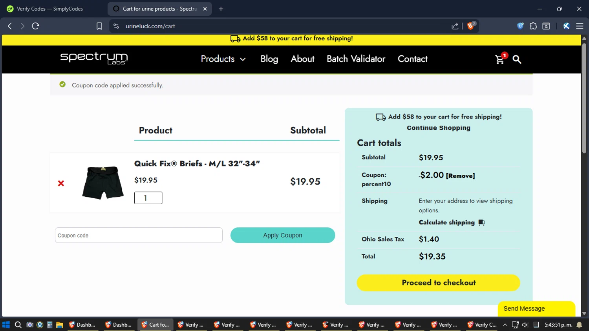Open the Windows Start menu
This screenshot has width=589, height=331.
(x=6, y=325)
